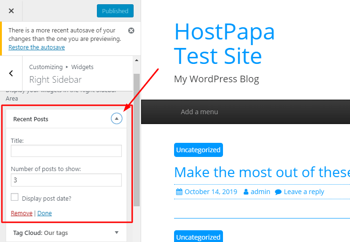Close the Customizer with the X icon
This screenshot has height=242, width=350.
click(x=11, y=11)
